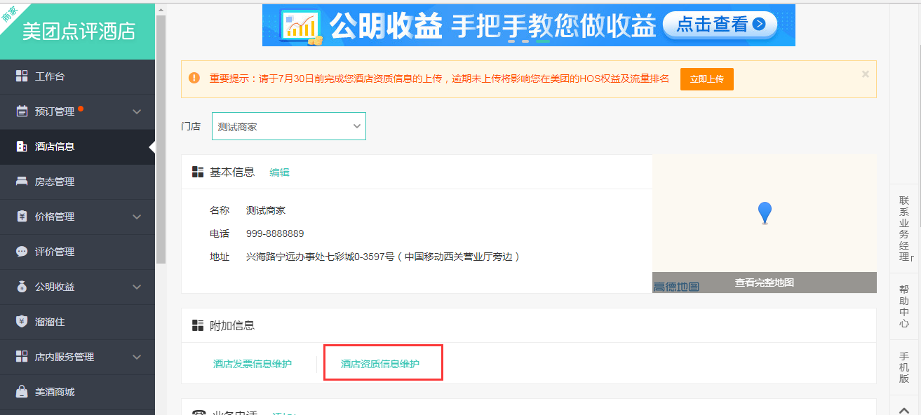
Task: Click the 高德地图 map logo
Action: (x=676, y=287)
